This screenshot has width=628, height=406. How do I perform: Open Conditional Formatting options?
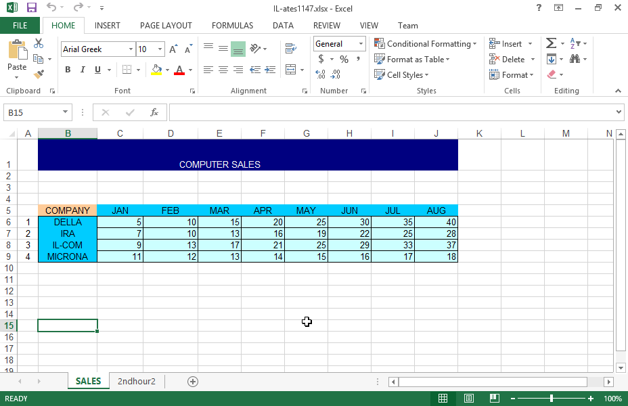coord(425,43)
